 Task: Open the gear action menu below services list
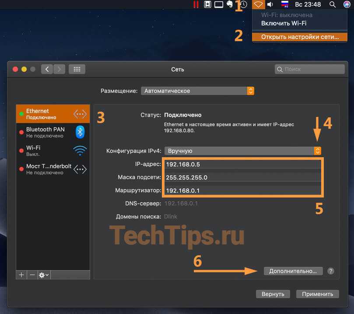point(44,275)
